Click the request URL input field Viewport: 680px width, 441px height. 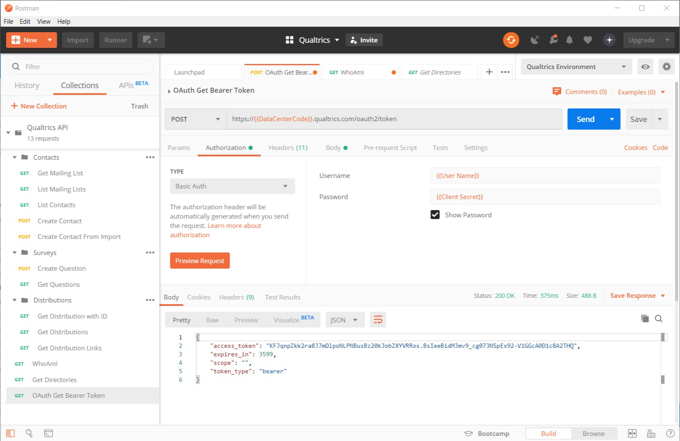pyautogui.click(x=394, y=119)
